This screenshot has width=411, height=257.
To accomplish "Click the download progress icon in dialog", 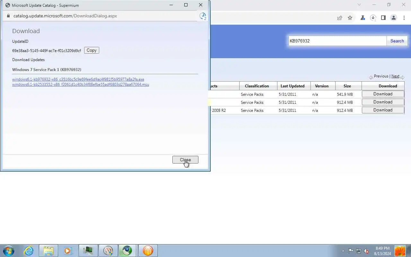I will point(203,16).
